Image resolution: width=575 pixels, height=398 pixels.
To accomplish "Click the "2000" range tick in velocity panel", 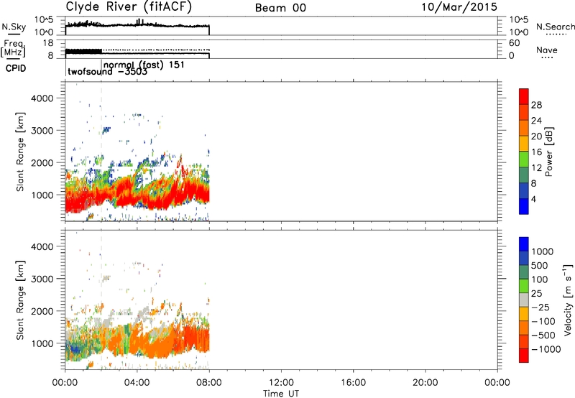I will (x=42, y=311).
